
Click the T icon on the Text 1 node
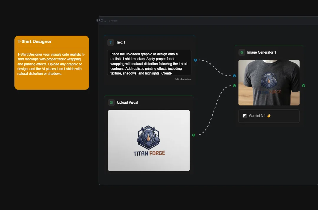click(x=110, y=42)
